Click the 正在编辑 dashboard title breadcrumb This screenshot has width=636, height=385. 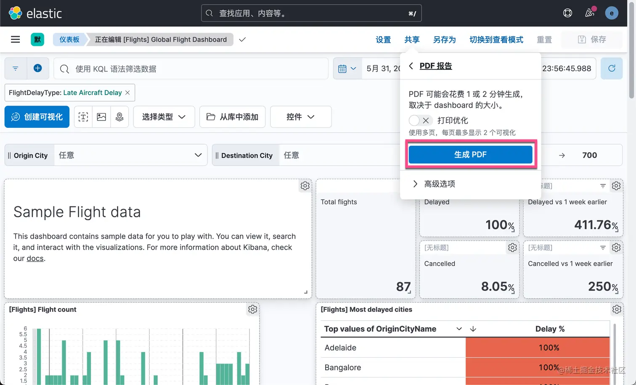(161, 40)
